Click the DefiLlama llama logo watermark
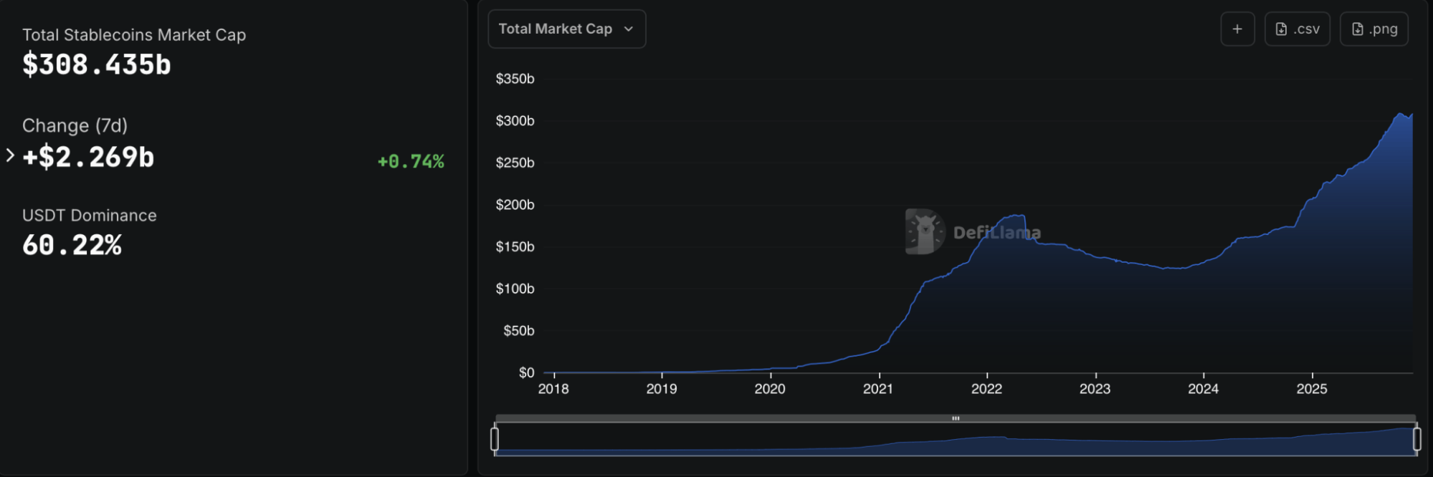 click(925, 231)
